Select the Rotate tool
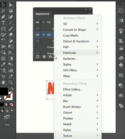The width and height of the screenshot is (125, 139). [3, 41]
